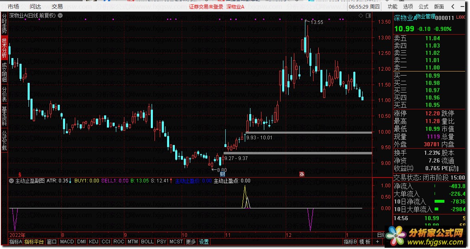Go back with the < arrow in top bar
The width and height of the screenshot is (470, 249).
tap(453, 6)
